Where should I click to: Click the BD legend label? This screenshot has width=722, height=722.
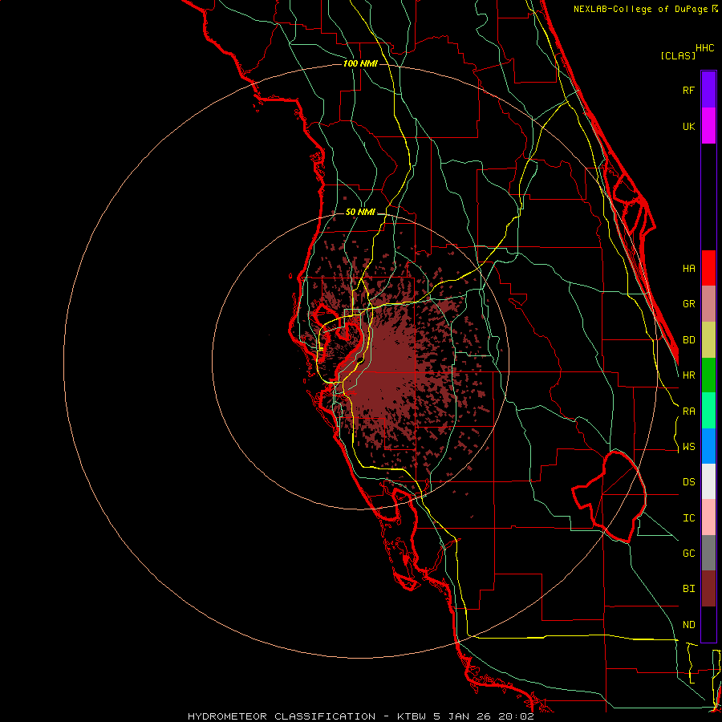[x=689, y=340]
